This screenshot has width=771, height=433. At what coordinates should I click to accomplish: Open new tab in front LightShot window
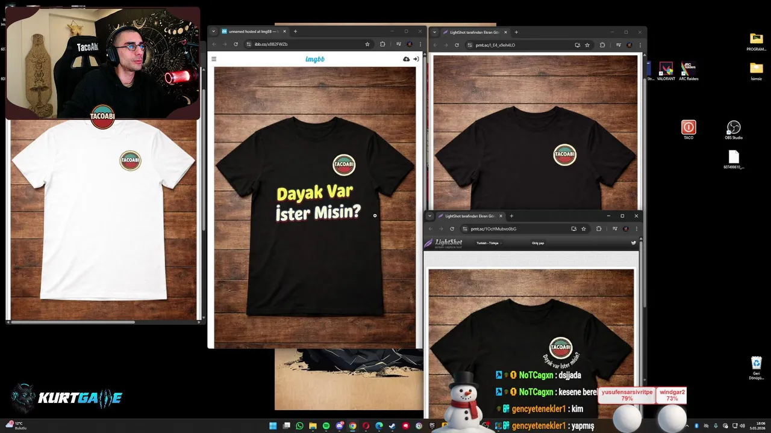point(511,216)
